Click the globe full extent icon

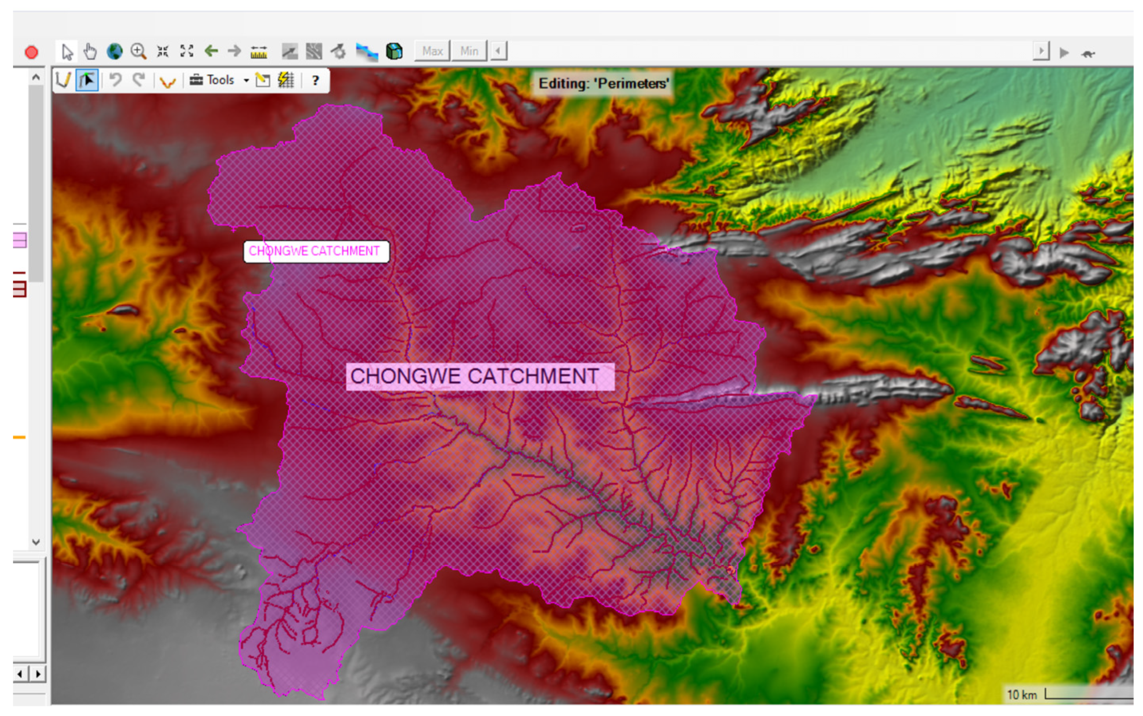(114, 51)
